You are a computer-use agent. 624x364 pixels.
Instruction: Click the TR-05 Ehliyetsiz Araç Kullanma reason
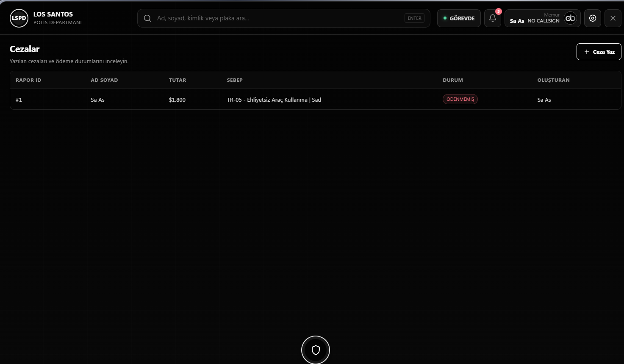coord(274,100)
